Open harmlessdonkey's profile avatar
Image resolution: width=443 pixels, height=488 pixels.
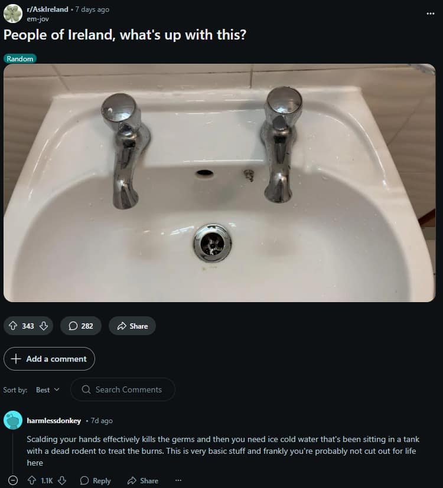coord(13,420)
